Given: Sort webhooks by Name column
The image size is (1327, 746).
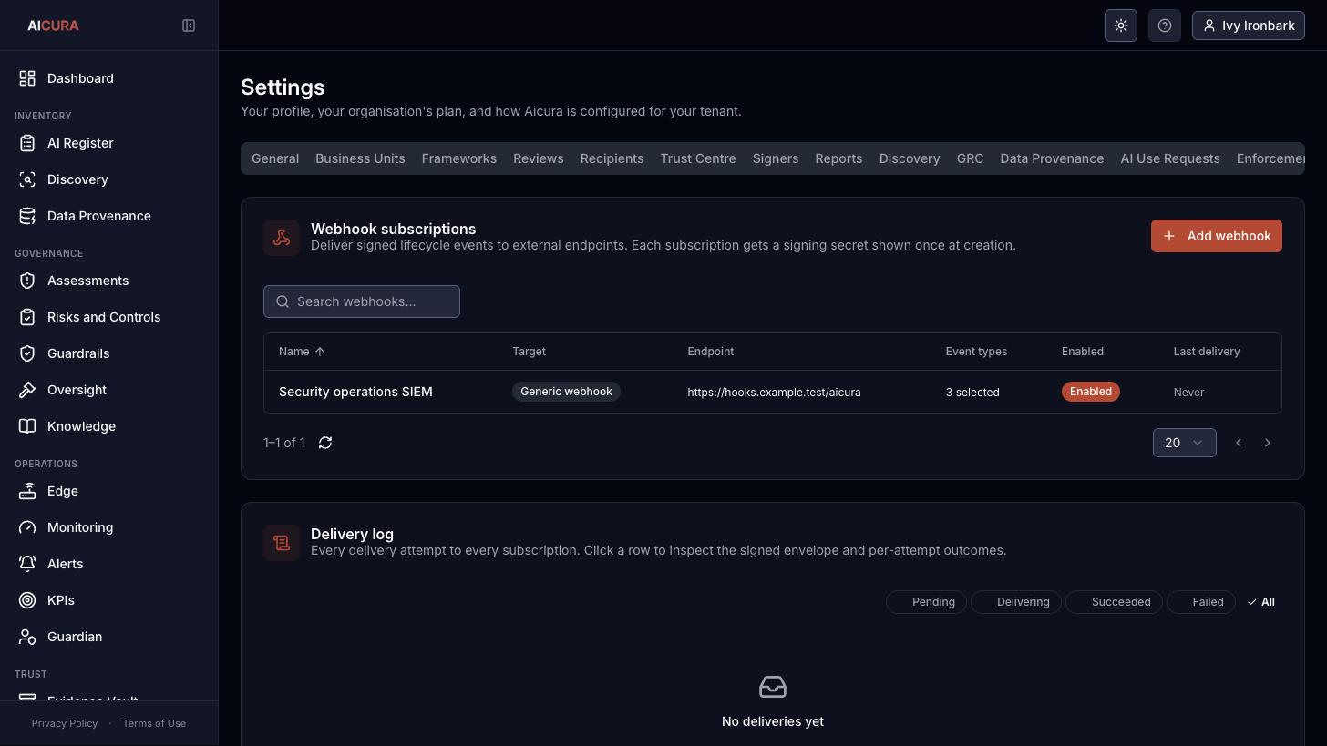Looking at the screenshot, I should [x=302, y=352].
